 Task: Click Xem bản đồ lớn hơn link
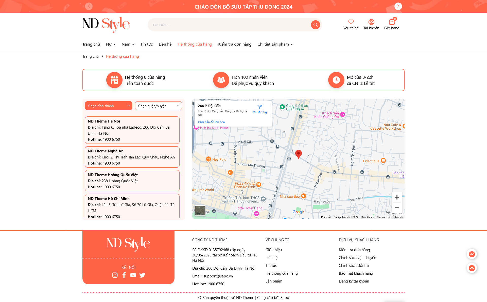pyautogui.click(x=211, y=122)
